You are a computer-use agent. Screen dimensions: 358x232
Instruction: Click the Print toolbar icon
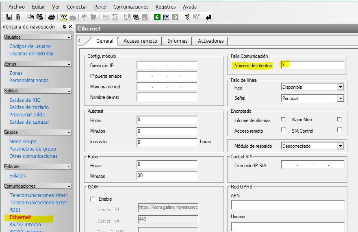point(52,17)
